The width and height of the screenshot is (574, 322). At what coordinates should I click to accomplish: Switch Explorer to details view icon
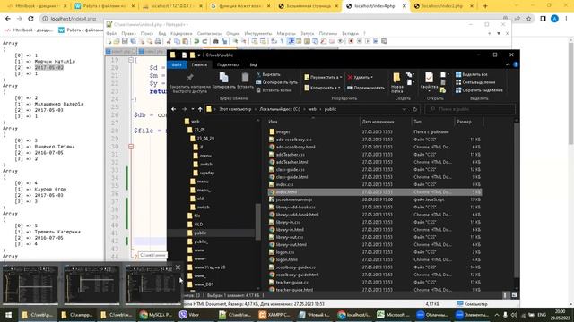505,295
